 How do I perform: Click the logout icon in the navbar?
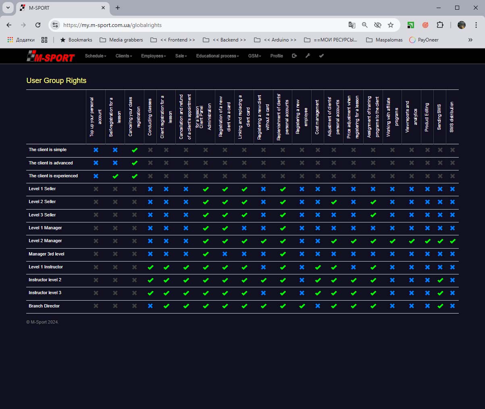coord(294,56)
